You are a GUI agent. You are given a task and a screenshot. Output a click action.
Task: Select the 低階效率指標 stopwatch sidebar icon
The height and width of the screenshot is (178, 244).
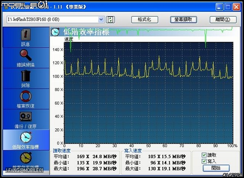(x=26, y=137)
